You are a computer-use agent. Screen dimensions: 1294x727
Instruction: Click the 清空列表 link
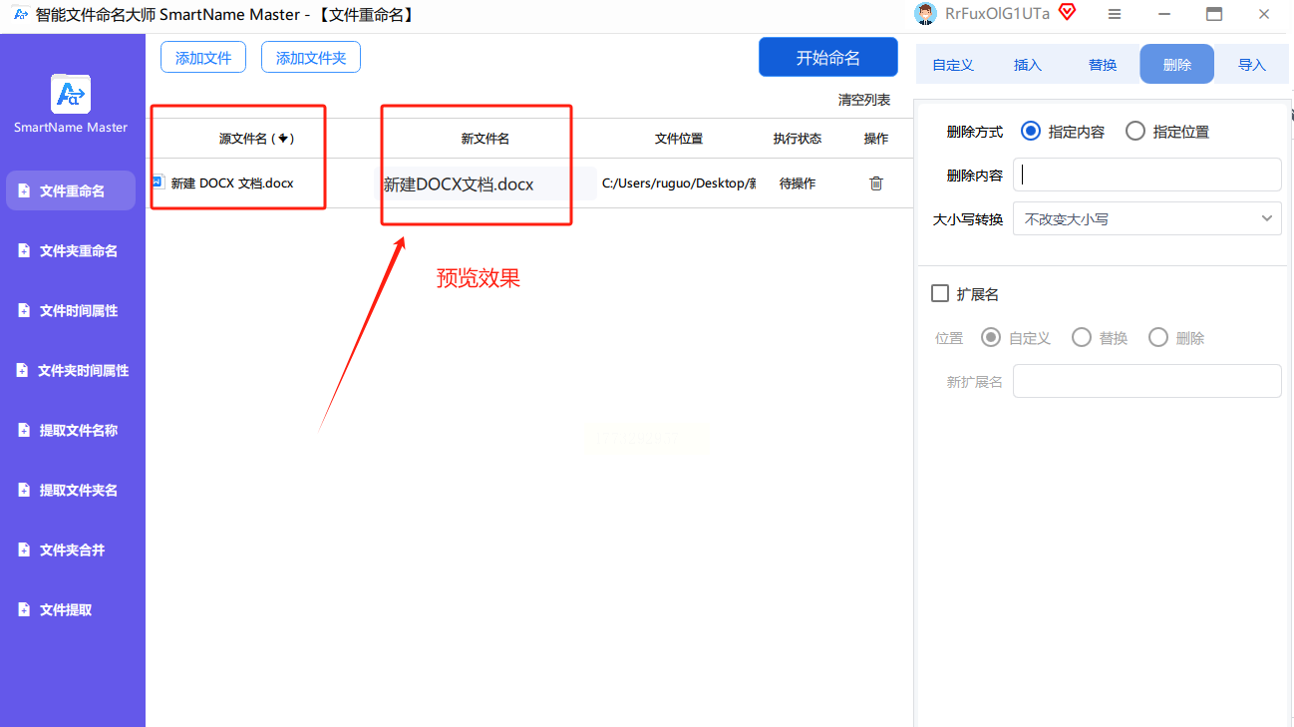click(x=864, y=100)
